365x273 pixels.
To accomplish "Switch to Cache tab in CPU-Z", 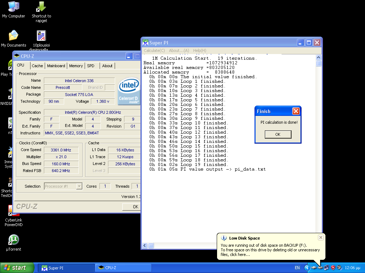I will pyautogui.click(x=37, y=66).
